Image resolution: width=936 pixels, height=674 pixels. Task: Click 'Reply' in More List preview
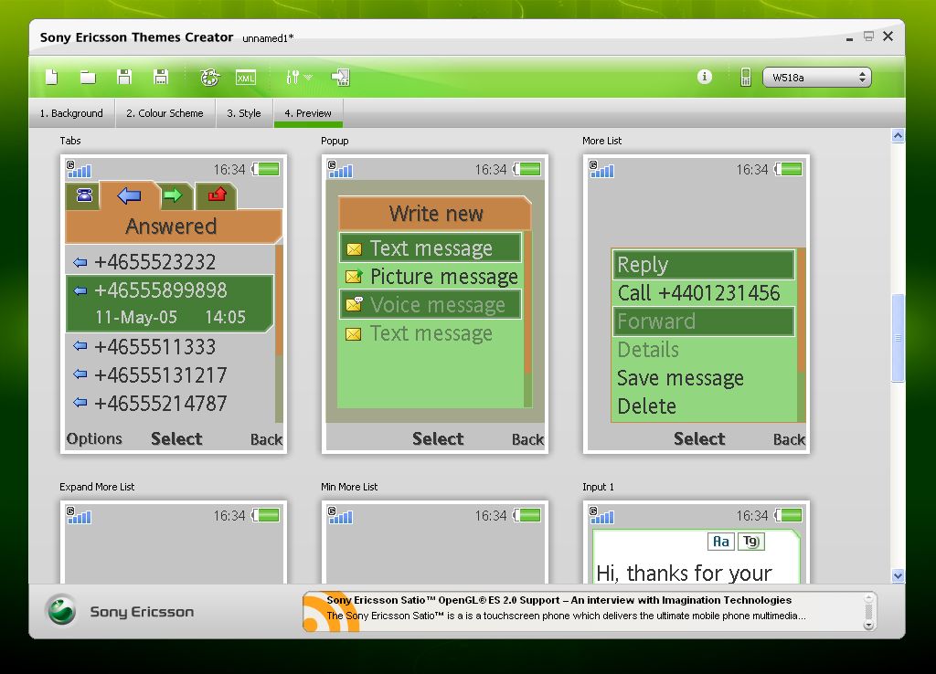coord(643,265)
